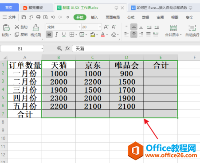Open the fx insert function dialog
The image size is (200, 163).
[67, 48]
